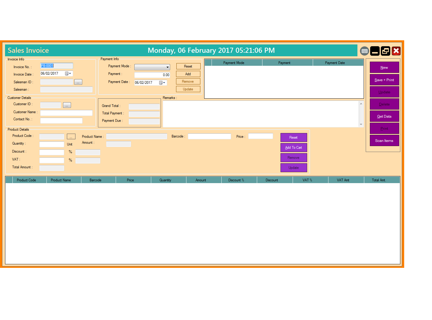Open the Customer ID lookup button
The height and width of the screenshot is (320, 432).
pos(67,105)
